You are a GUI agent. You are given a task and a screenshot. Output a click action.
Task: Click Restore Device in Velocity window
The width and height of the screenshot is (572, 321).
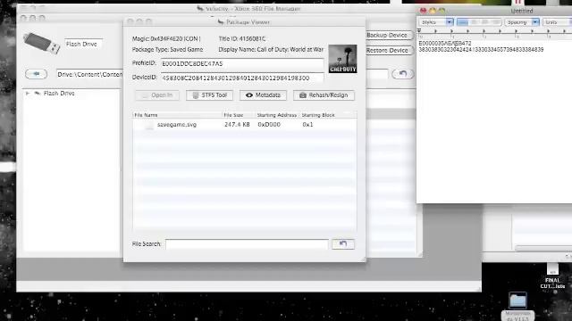pos(389,51)
